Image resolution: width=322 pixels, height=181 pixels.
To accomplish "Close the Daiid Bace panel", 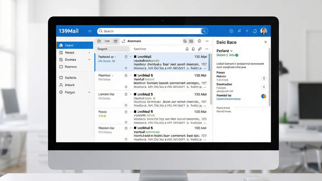I will (x=265, y=42).
